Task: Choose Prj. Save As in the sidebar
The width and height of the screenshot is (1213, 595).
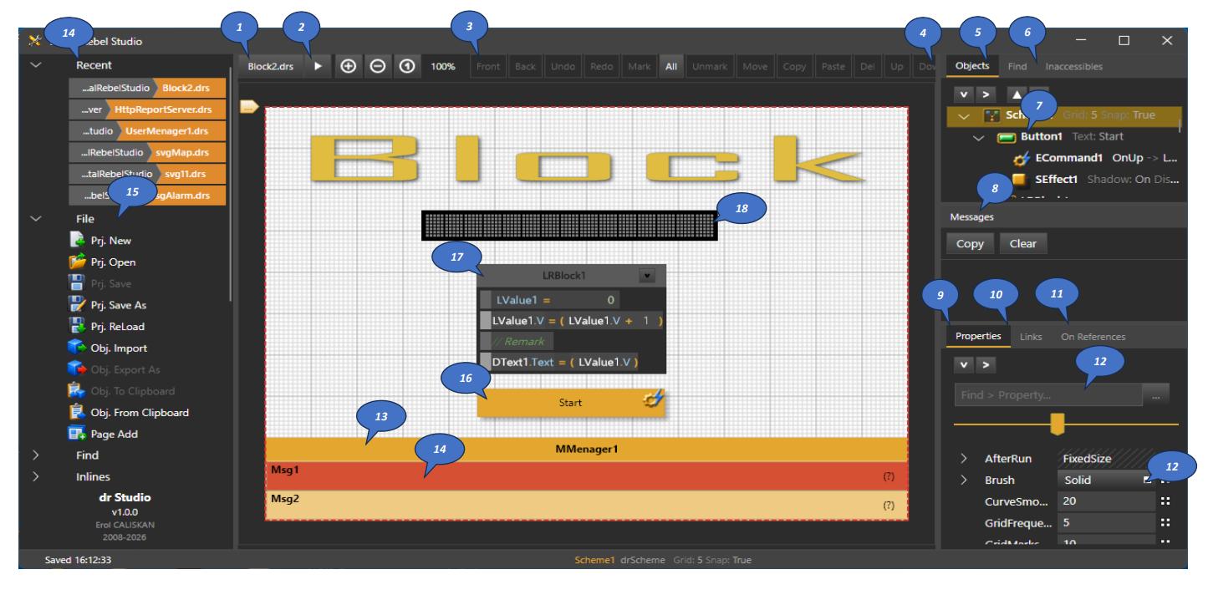Action: click(x=108, y=305)
